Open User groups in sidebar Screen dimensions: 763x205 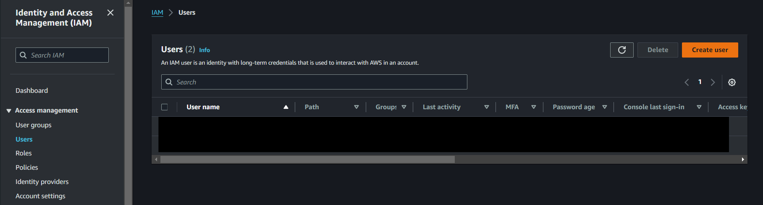pyautogui.click(x=34, y=125)
